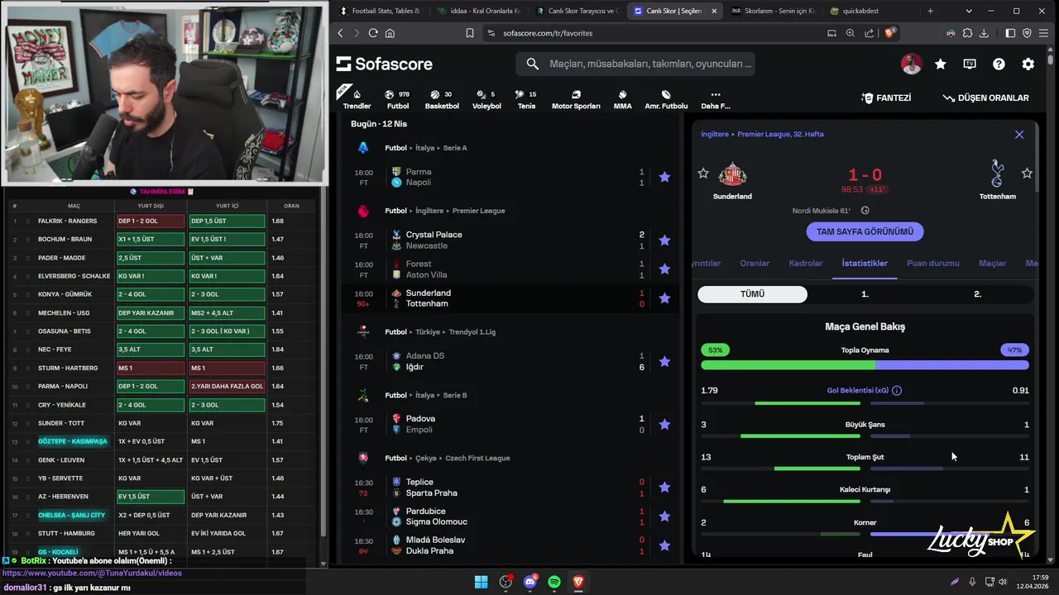Open the Tenis sport category
The height and width of the screenshot is (595, 1059).
tap(526, 98)
